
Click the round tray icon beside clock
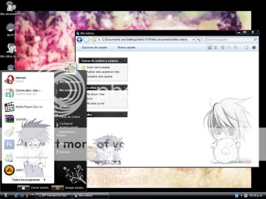[246, 196]
